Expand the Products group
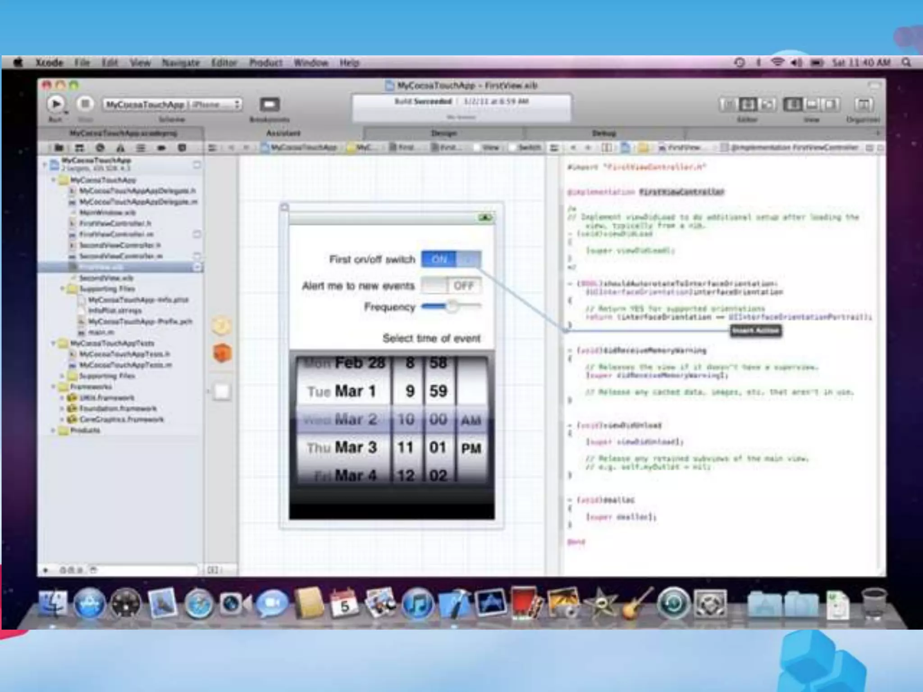 53,430
